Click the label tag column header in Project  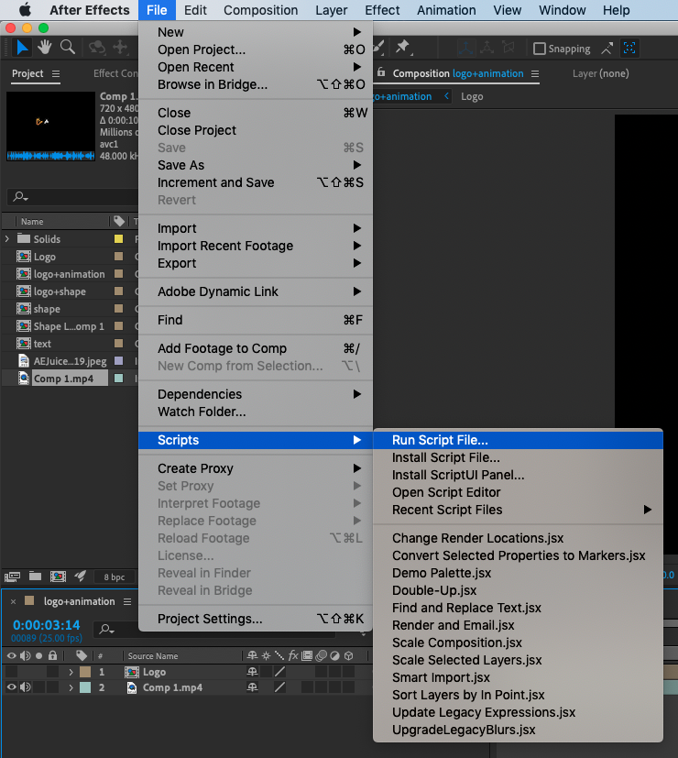point(119,222)
